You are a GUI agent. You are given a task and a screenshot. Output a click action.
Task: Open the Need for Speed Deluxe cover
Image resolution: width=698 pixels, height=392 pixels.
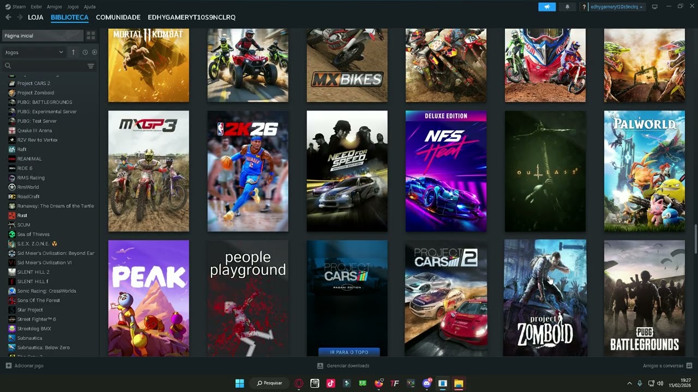[347, 171]
